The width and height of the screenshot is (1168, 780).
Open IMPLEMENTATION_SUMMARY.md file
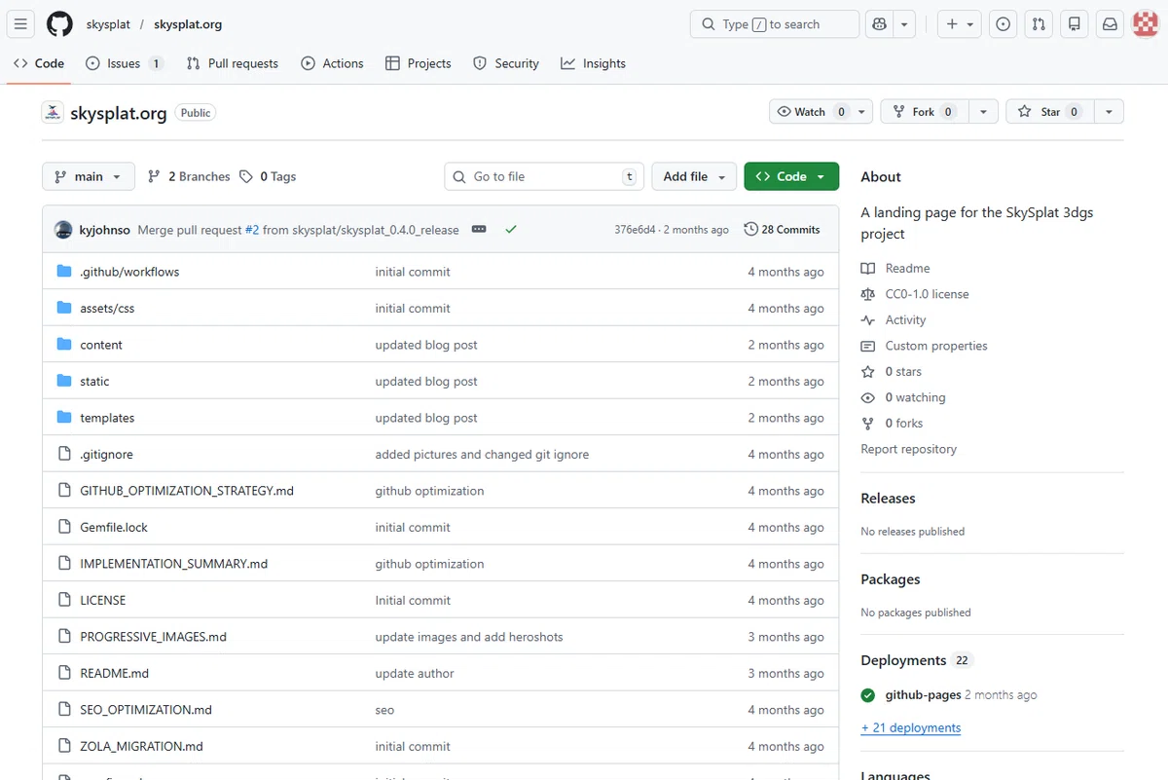(x=173, y=564)
